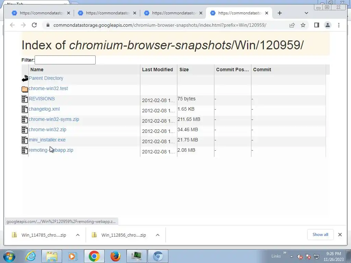Switch to the second commondatastorage tab

107,13
